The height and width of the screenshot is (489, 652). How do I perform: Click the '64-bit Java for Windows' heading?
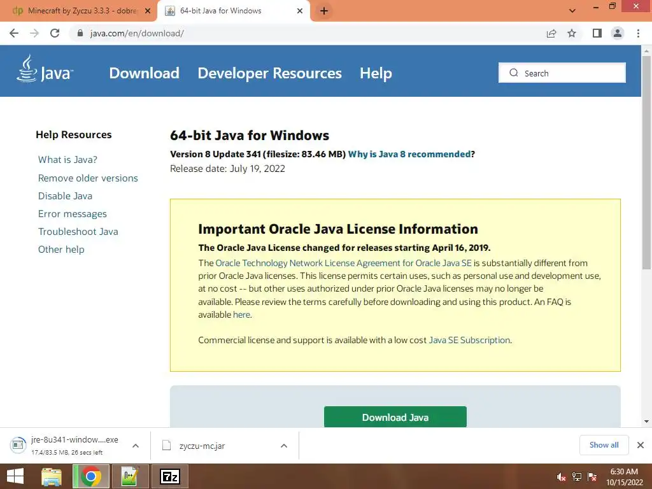[250, 136]
